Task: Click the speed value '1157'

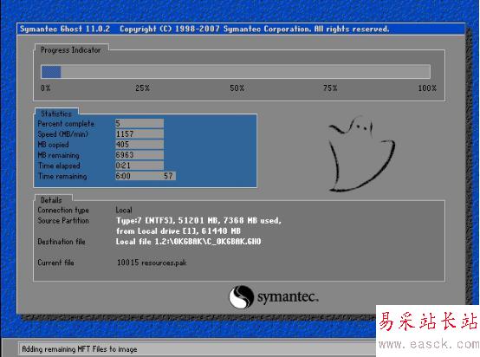Action: (125, 134)
